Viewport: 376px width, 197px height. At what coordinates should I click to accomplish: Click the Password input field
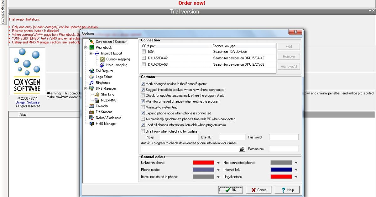284,137
